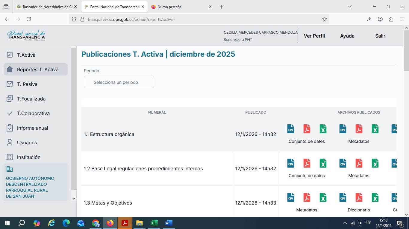The width and height of the screenshot is (409, 229).
Task: Click the Ver Perfil link
Action: pos(314,36)
